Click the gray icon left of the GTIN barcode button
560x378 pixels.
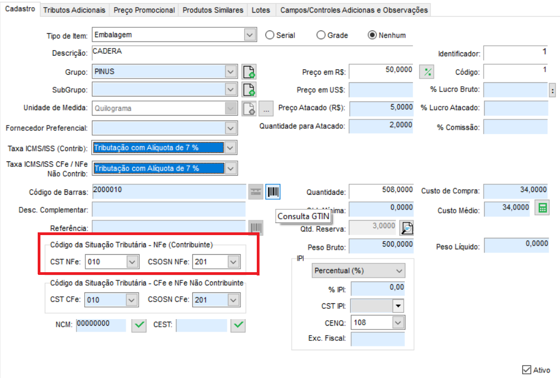(256, 192)
